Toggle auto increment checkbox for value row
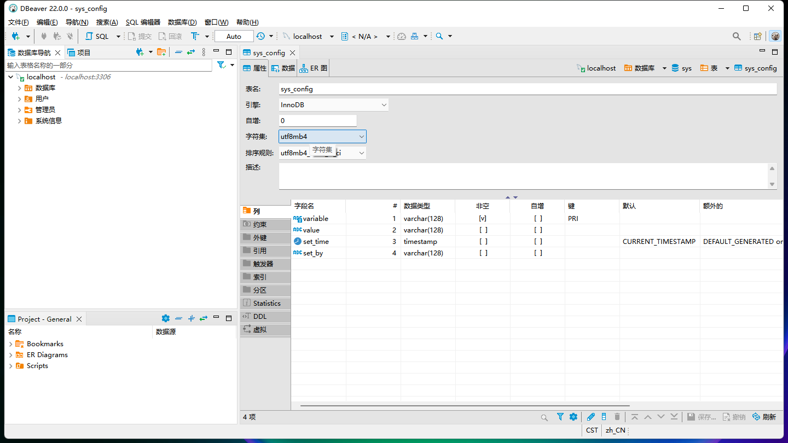788x443 pixels. [x=538, y=230]
